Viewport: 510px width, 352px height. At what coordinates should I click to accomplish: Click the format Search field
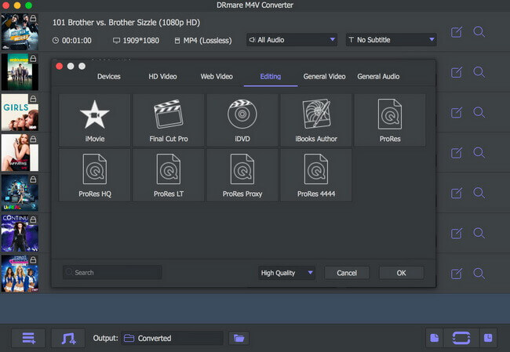[x=112, y=272]
